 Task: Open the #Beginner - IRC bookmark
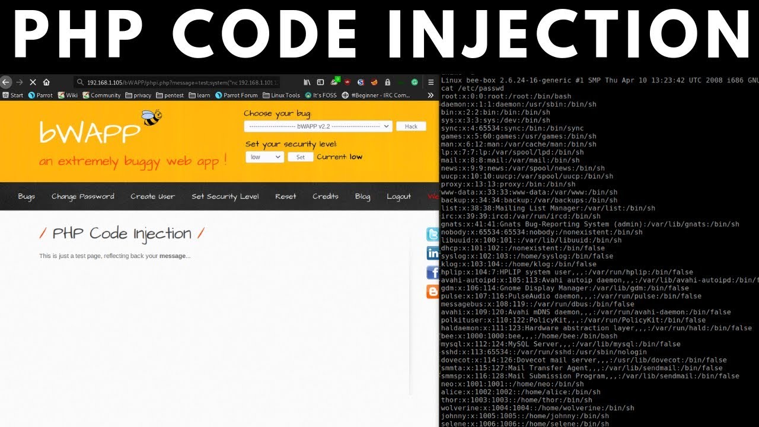[x=376, y=95]
